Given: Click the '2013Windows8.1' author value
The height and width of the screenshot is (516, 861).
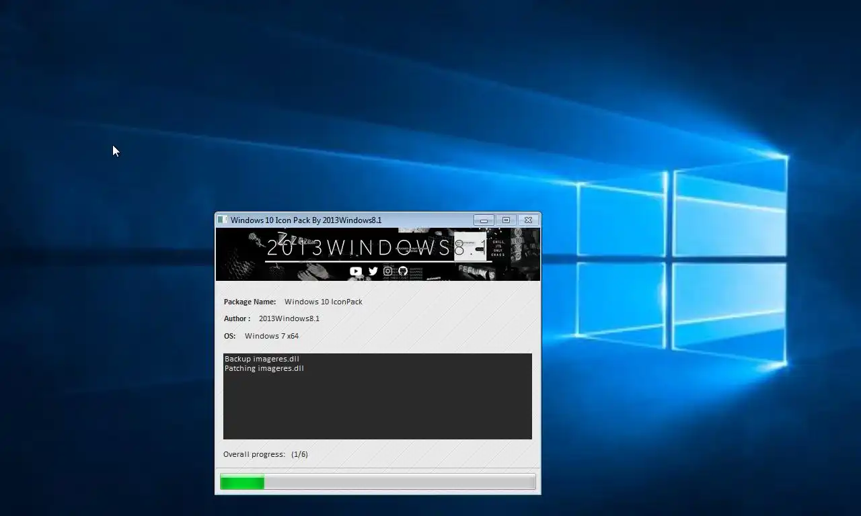Looking at the screenshot, I should 289,318.
